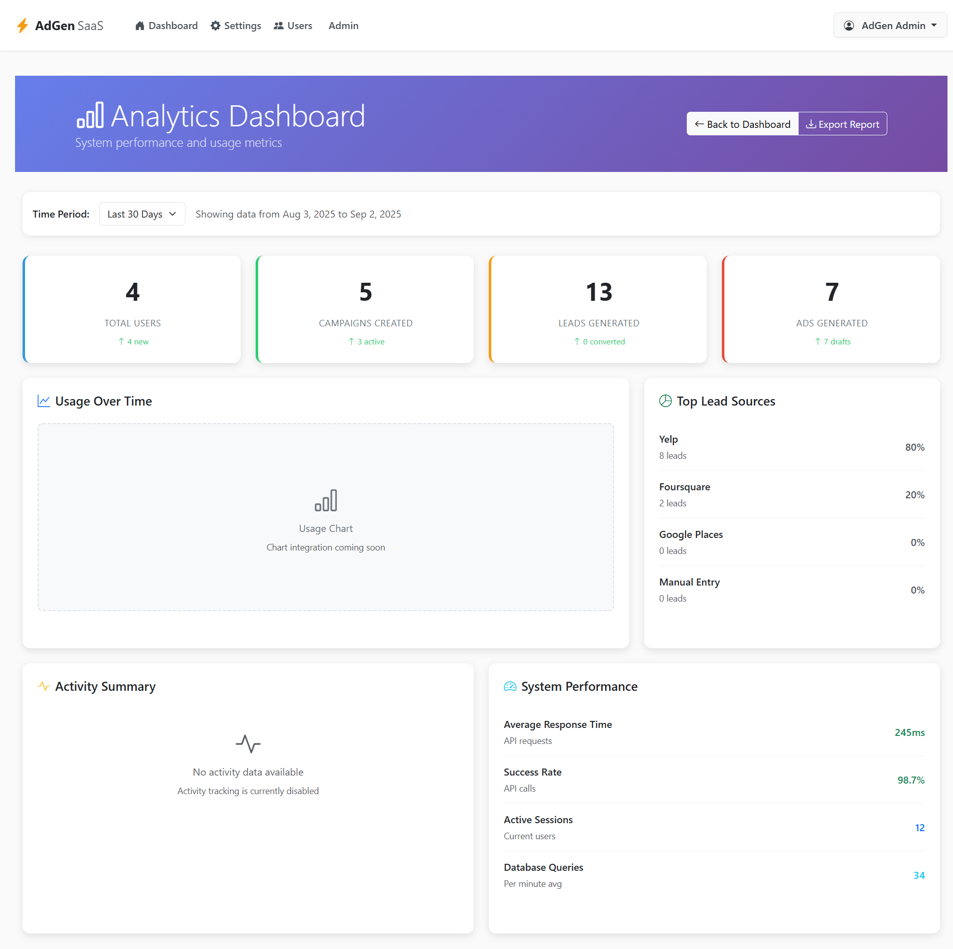Click the Foursquare lead source row
Image resolution: width=953 pixels, height=949 pixels.
(x=792, y=495)
